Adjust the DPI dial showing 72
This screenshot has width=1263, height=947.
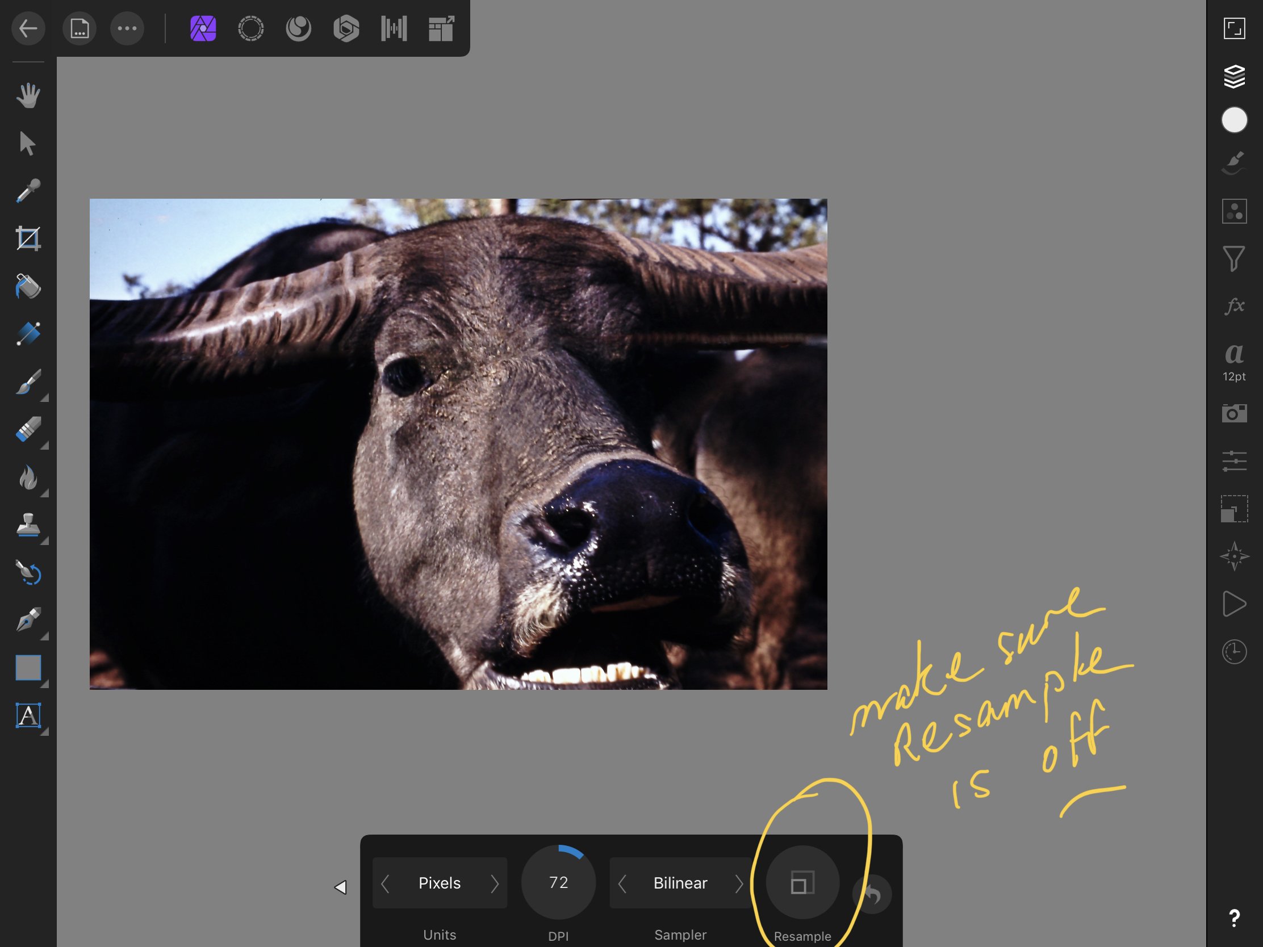[558, 882]
